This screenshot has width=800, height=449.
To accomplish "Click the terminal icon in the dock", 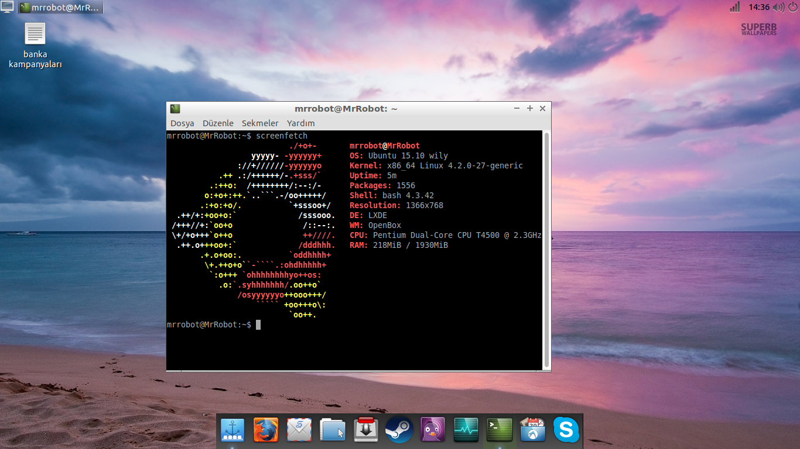I will click(500, 430).
